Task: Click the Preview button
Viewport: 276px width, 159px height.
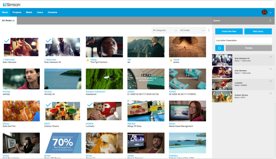Action: pyautogui.click(x=249, y=48)
